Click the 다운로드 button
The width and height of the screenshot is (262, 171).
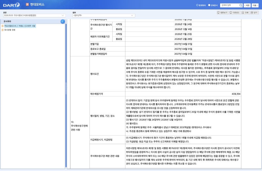click(235, 12)
